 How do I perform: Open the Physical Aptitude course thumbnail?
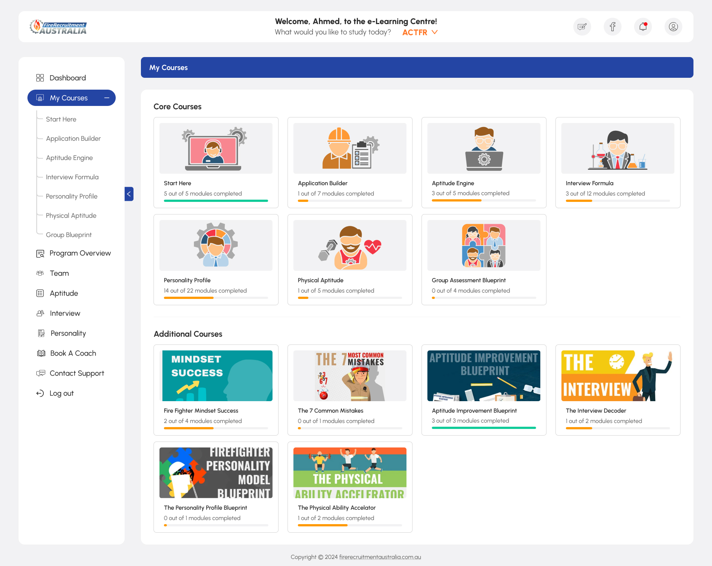pos(350,245)
